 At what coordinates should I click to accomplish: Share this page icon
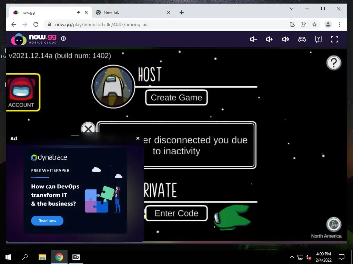[x=303, y=24]
